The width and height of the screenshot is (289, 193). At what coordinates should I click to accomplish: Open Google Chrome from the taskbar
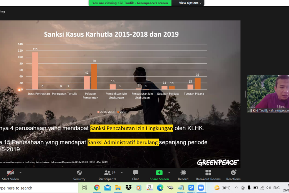click(97, 188)
